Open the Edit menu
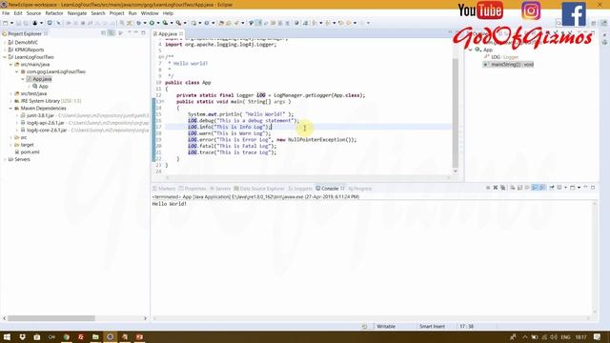The image size is (610, 343). [x=18, y=13]
